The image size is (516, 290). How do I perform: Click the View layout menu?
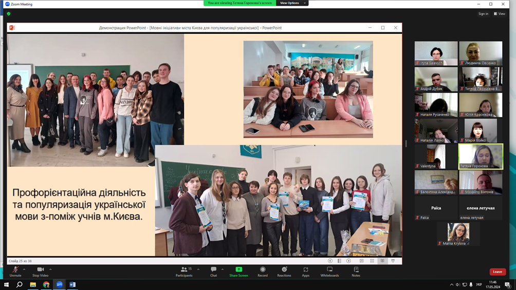(500, 14)
